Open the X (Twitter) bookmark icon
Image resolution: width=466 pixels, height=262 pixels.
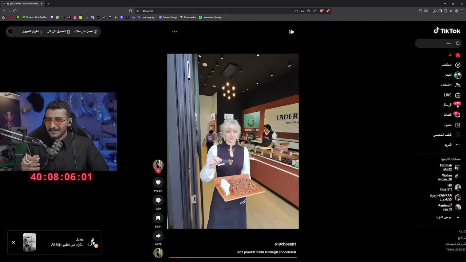[63, 17]
